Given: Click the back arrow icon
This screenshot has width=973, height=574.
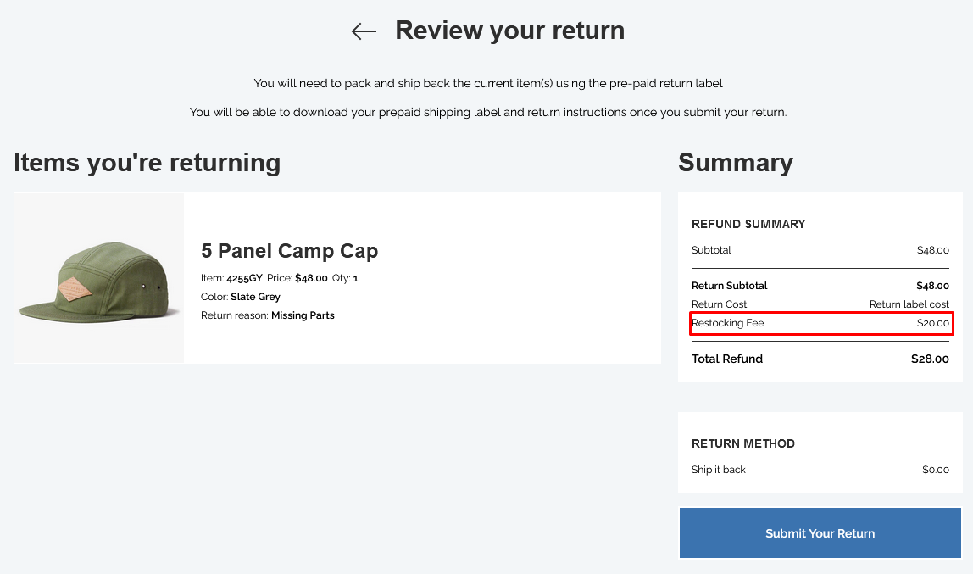Looking at the screenshot, I should point(364,31).
